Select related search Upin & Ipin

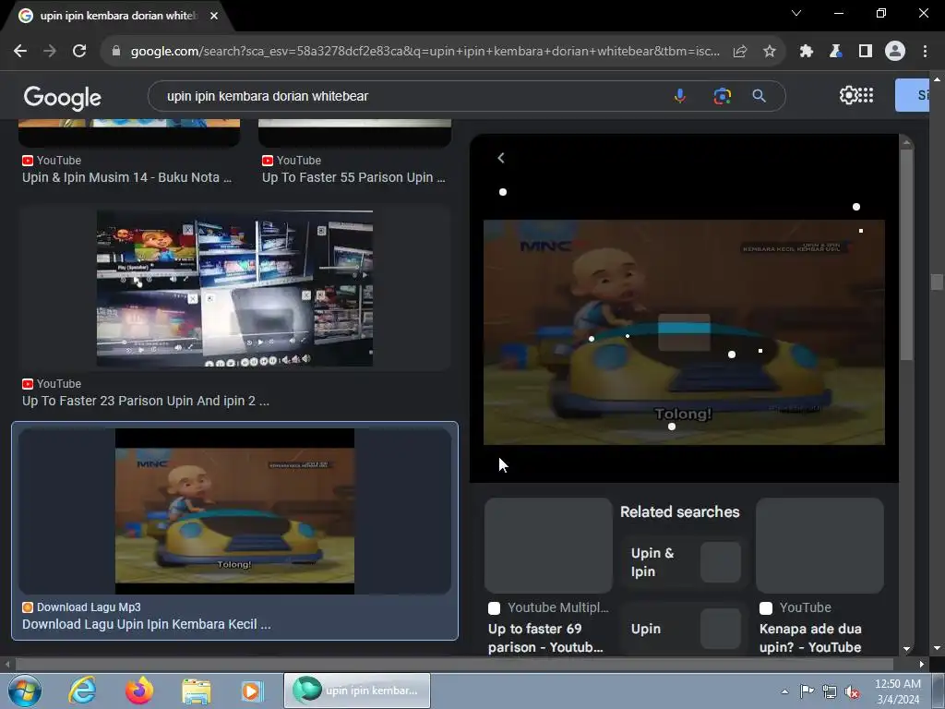684,562
